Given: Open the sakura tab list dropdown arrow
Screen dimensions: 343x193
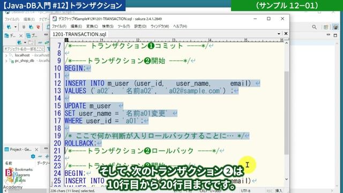Looking at the screenshot, I should coord(279,34).
